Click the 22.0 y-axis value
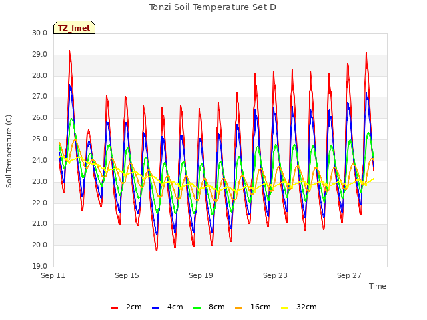427x320 pixels. (40, 203)
